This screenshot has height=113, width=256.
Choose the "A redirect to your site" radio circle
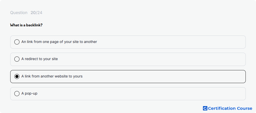pyautogui.click(x=17, y=59)
